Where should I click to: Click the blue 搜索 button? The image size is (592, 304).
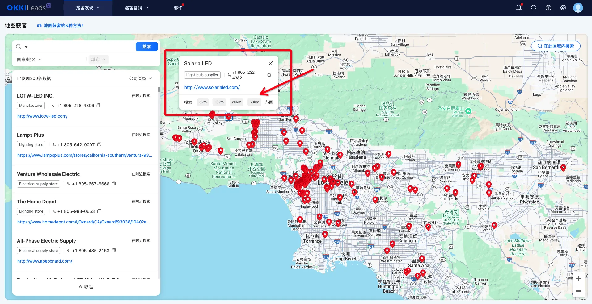coord(147,47)
